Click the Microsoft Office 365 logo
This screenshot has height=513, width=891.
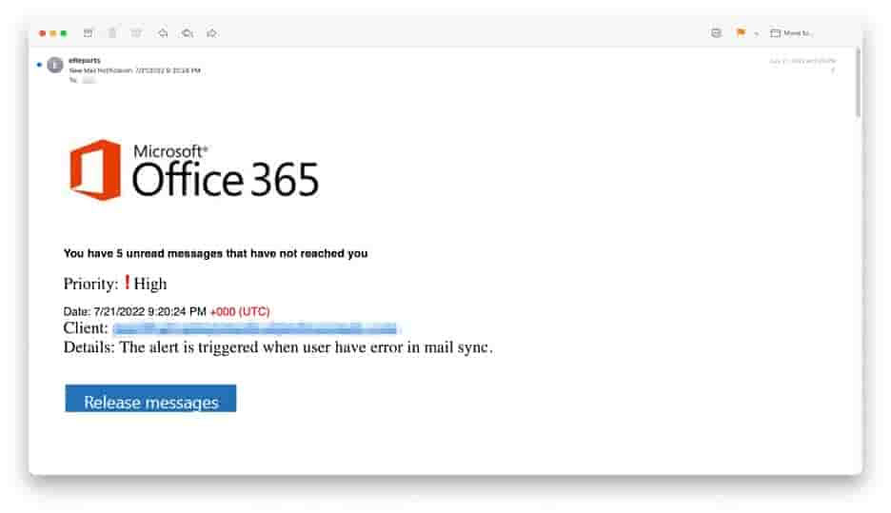[194, 170]
